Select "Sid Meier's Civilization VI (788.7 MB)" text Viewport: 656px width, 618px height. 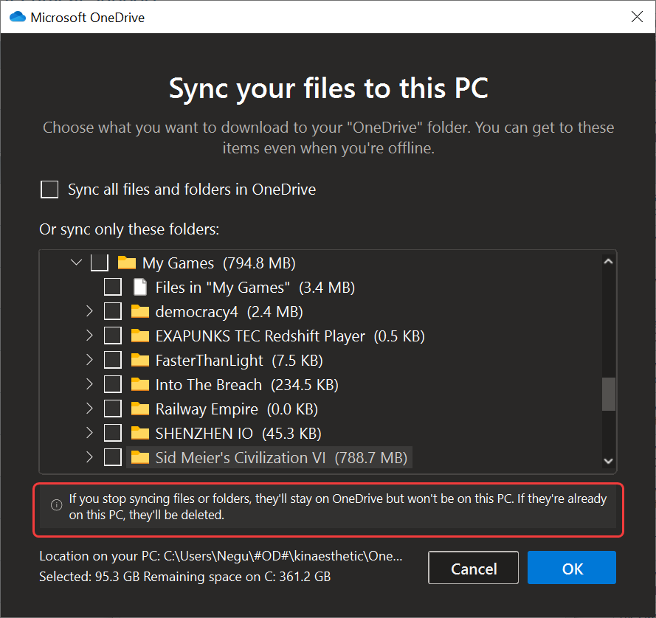pyautogui.click(x=281, y=458)
